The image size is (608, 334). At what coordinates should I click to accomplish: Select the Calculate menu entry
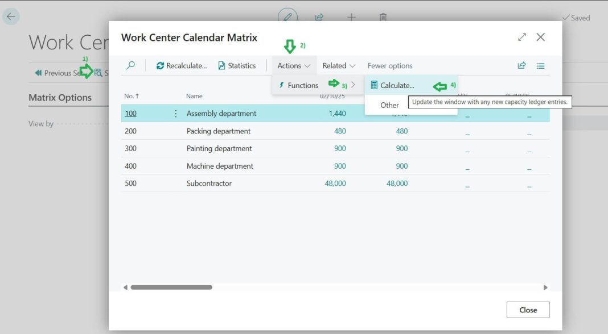pos(397,85)
